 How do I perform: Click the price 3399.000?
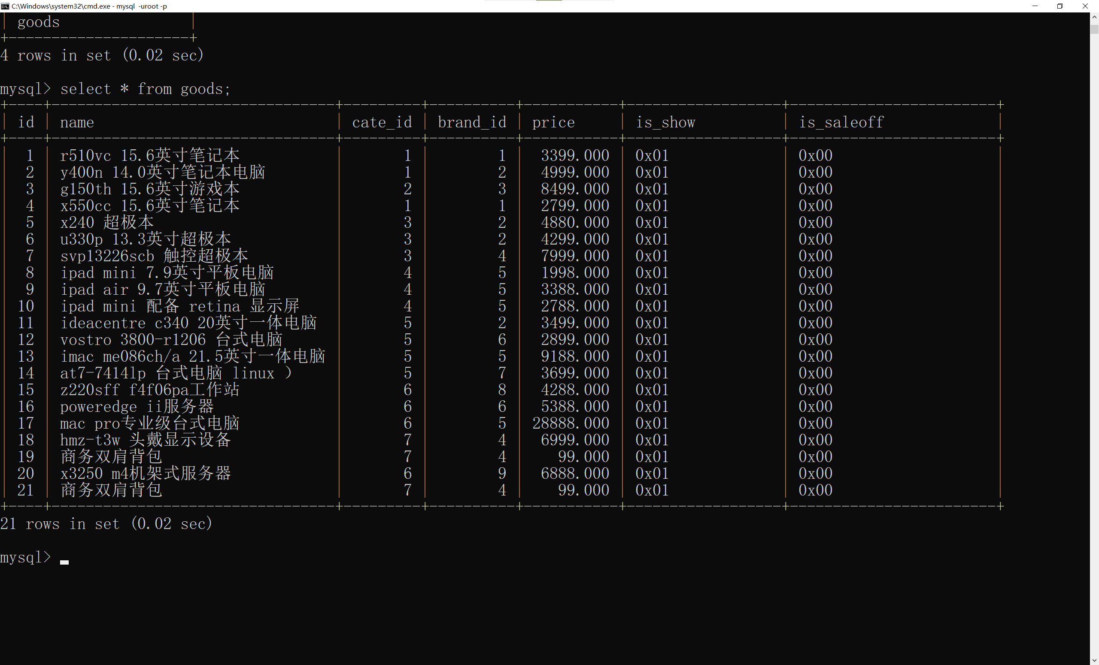pos(575,155)
